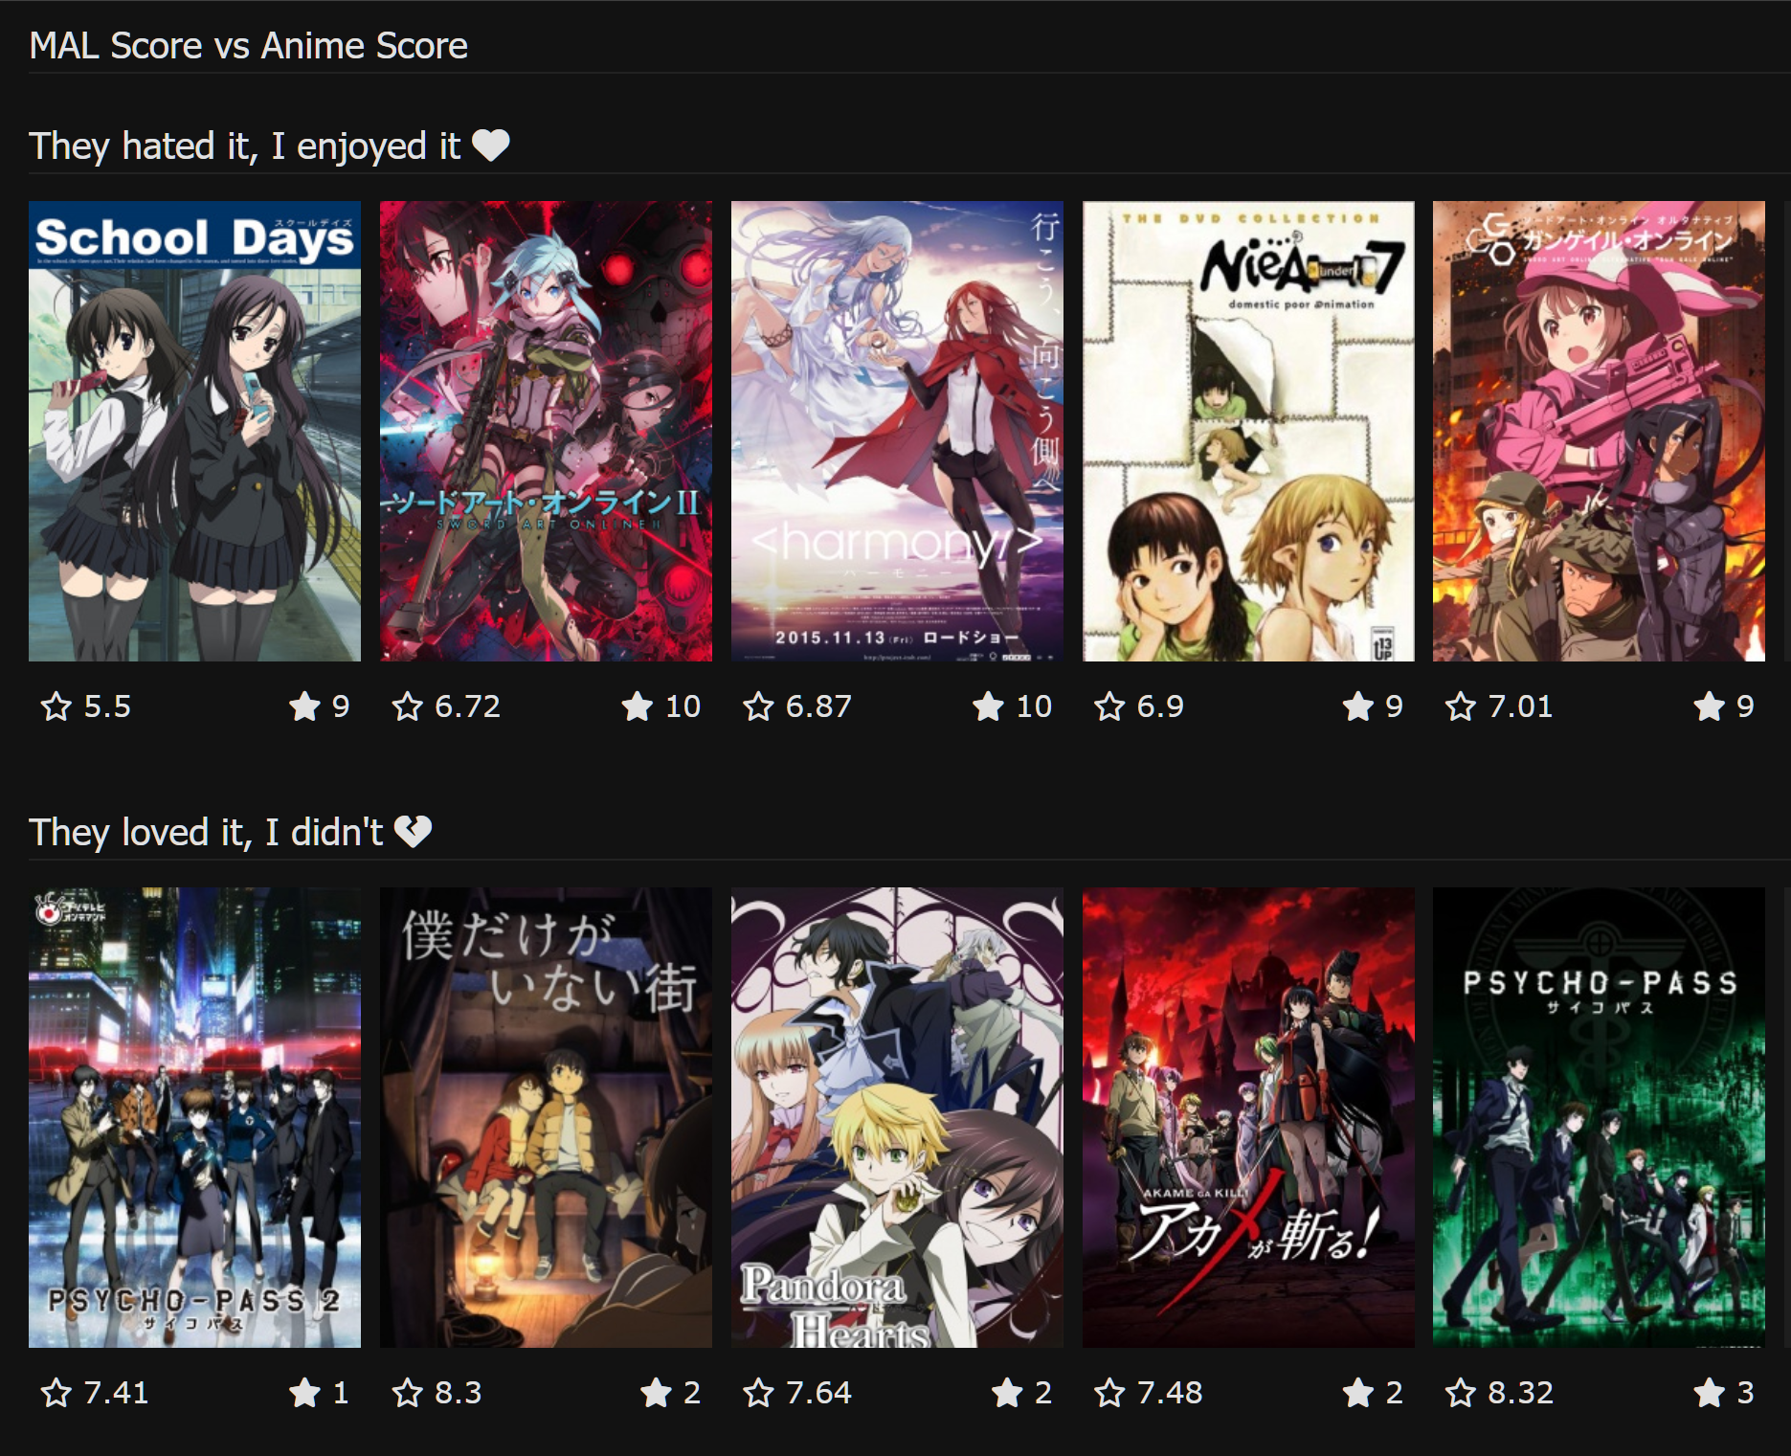Click the personal score 2 under 僕だけがいない街
This screenshot has width=1791, height=1456.
pos(692,1393)
